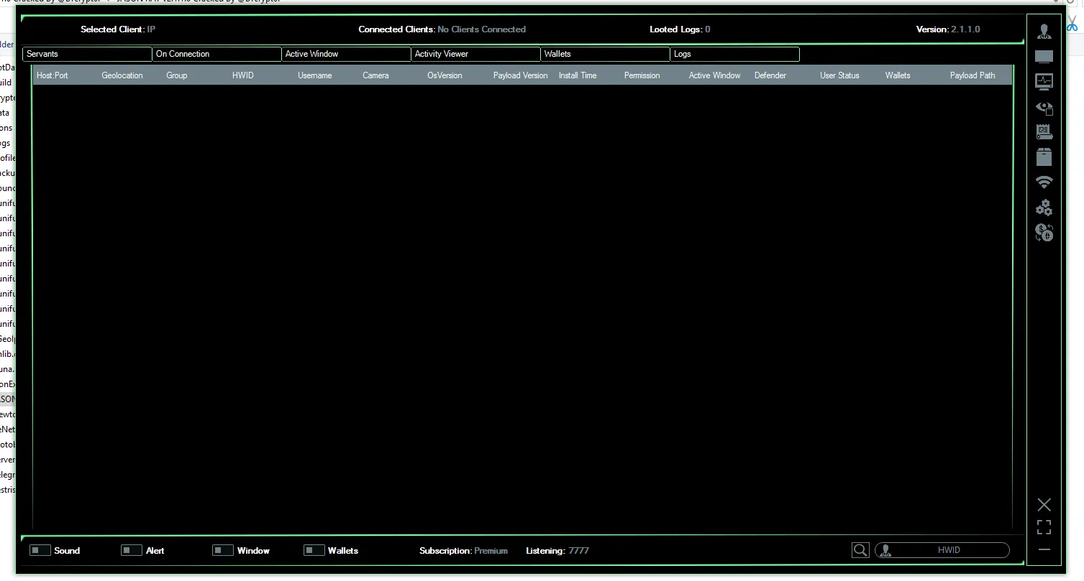Click the scissors icon in the system tray
This screenshot has width=1084, height=581.
(x=1071, y=24)
